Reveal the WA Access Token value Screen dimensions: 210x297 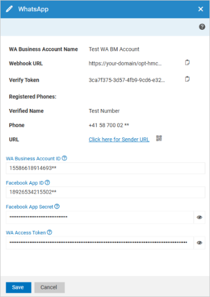[200, 243]
